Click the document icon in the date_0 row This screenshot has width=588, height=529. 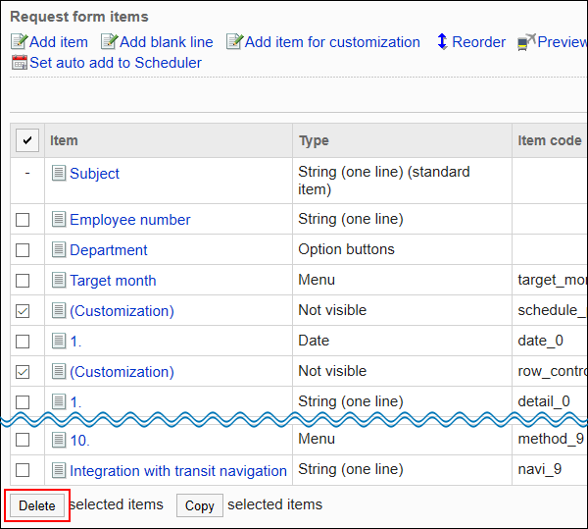coord(59,341)
